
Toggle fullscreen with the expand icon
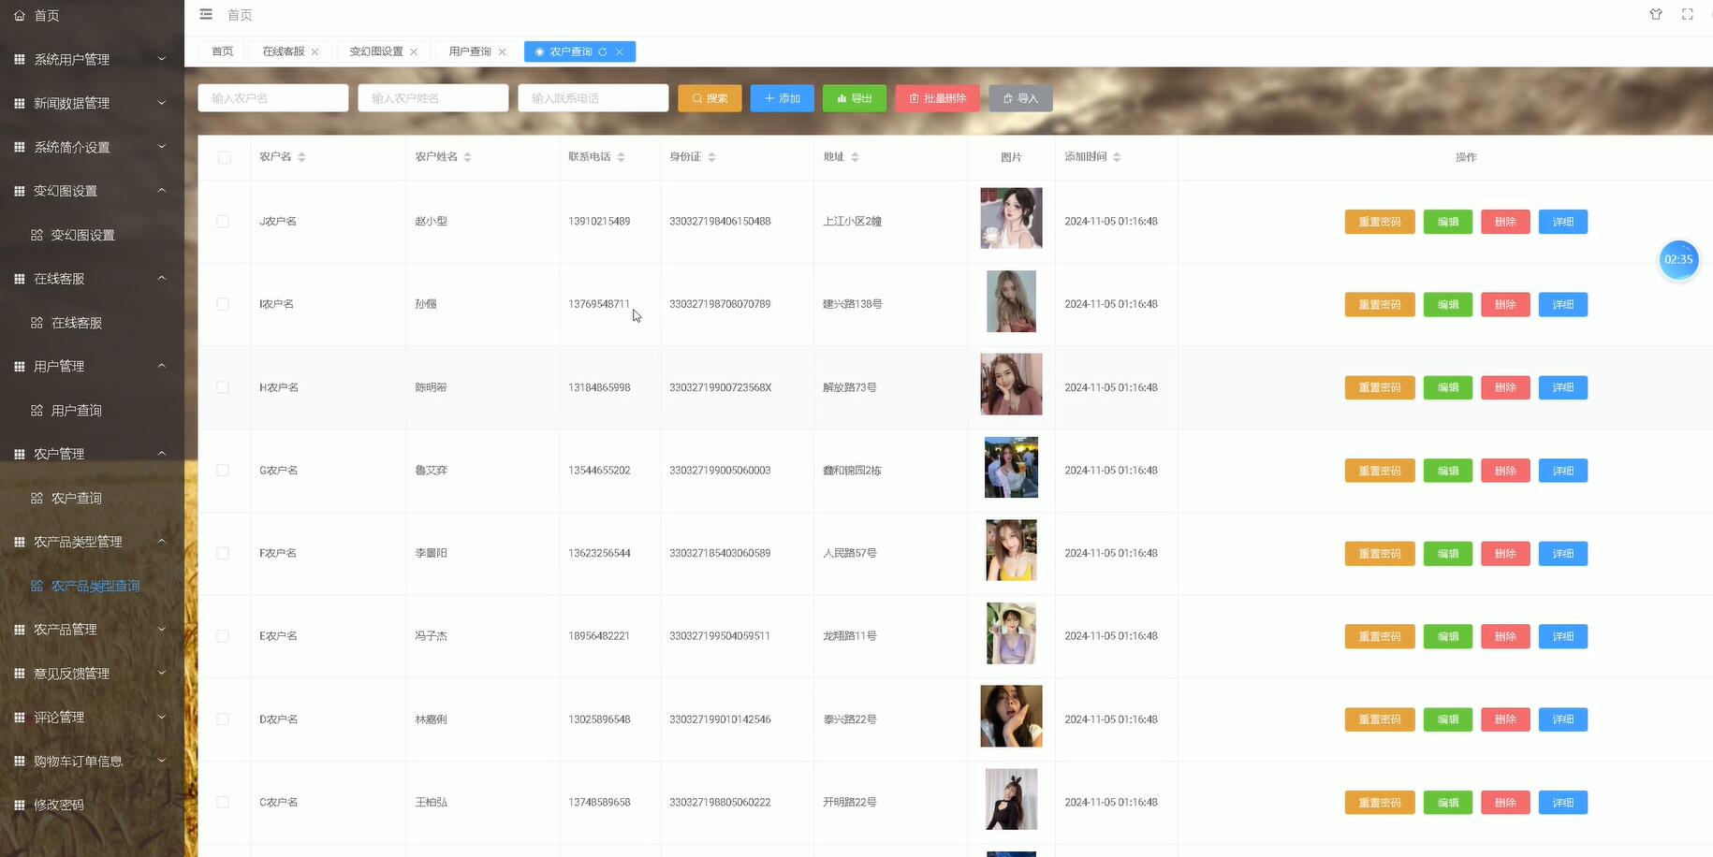click(1687, 14)
